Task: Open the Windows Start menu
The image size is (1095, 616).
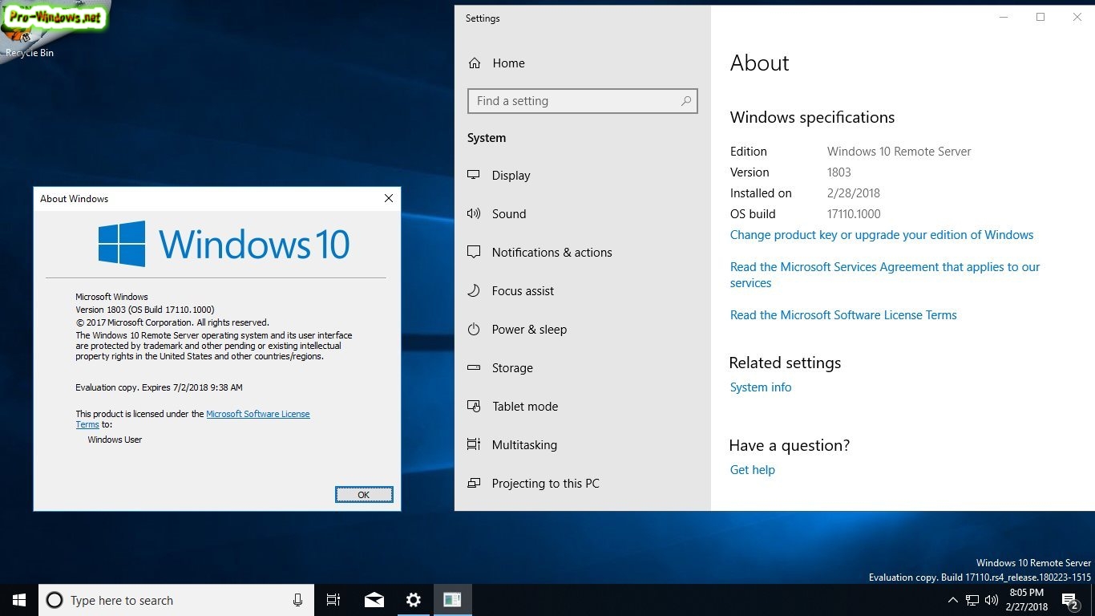Action: [x=18, y=600]
